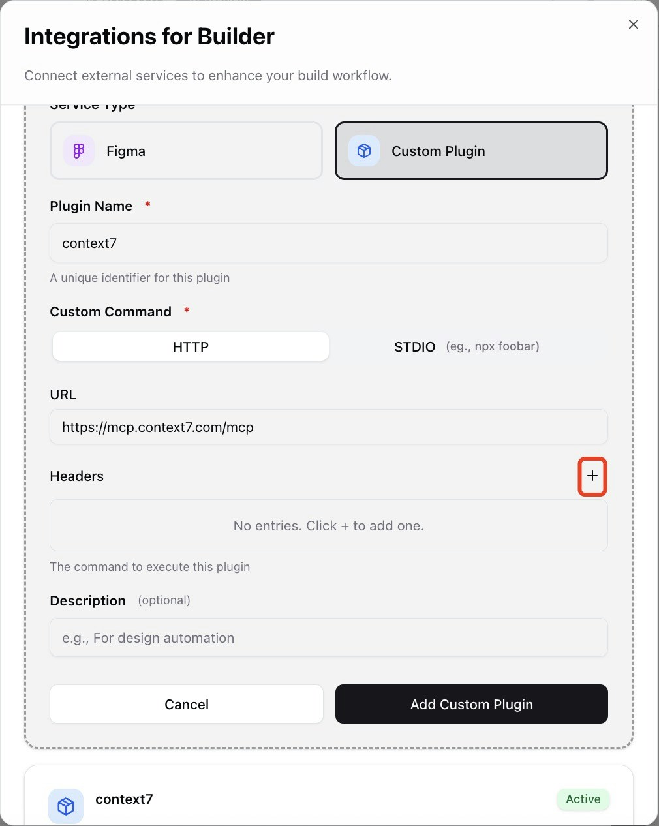Click the Integrations for Builder title
This screenshot has width=659, height=826.
(x=149, y=36)
